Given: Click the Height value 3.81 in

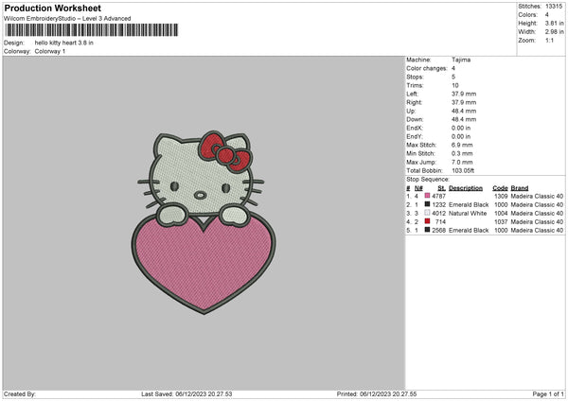Looking at the screenshot, I should [x=554, y=23].
